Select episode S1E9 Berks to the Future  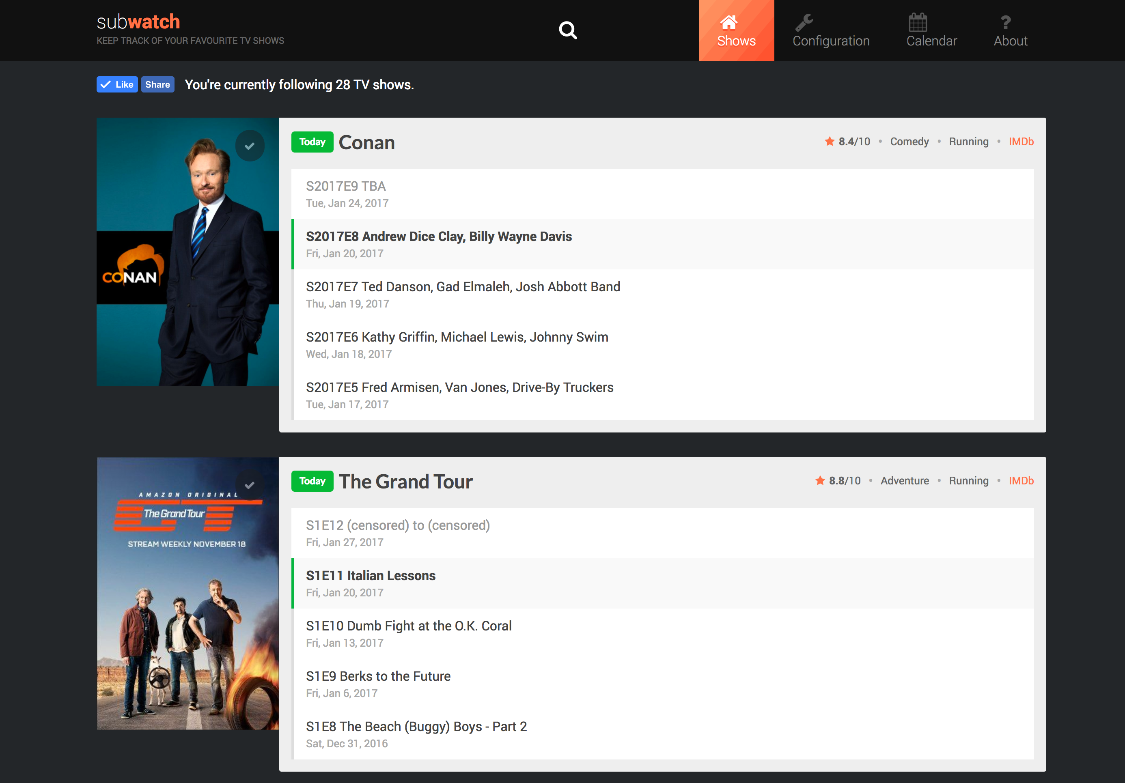(x=378, y=676)
